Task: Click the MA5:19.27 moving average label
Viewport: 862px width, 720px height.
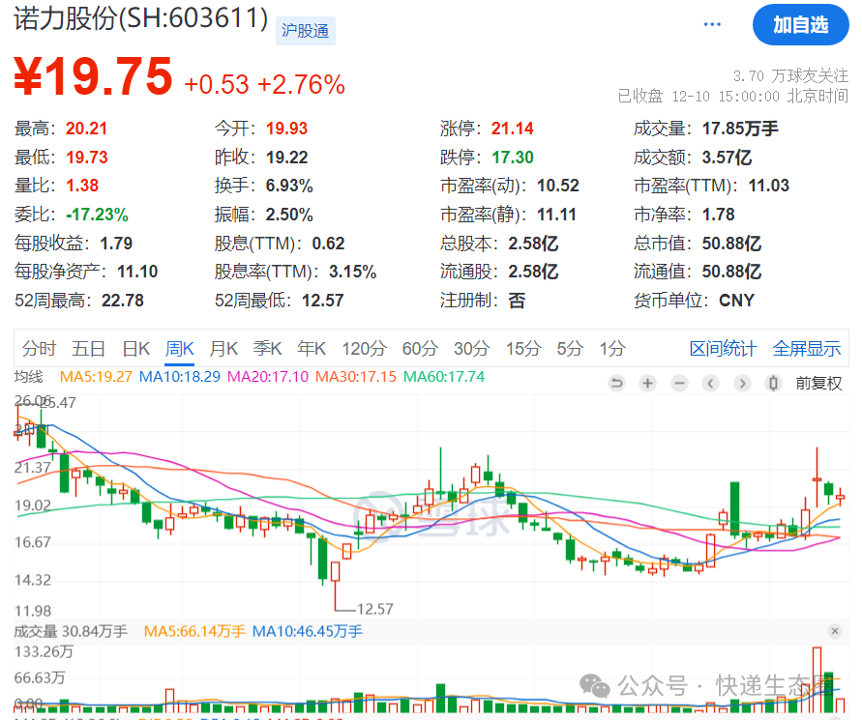Action: 96,377
